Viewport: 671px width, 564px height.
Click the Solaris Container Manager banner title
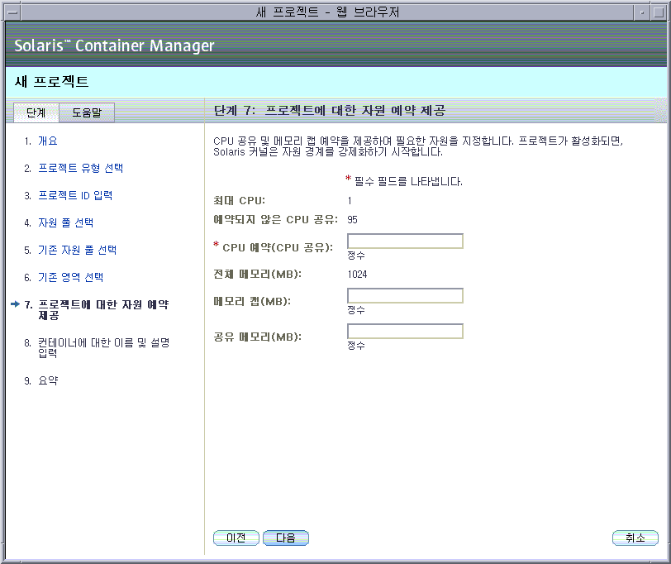[x=114, y=45]
